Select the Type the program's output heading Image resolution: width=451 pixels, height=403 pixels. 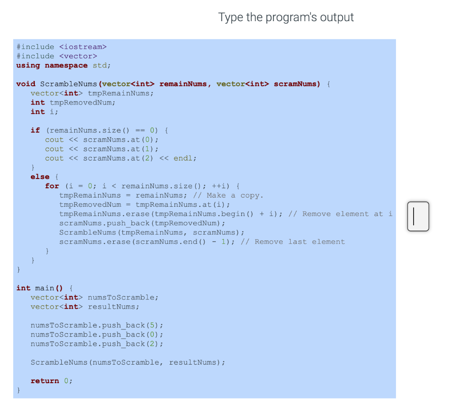click(x=286, y=17)
